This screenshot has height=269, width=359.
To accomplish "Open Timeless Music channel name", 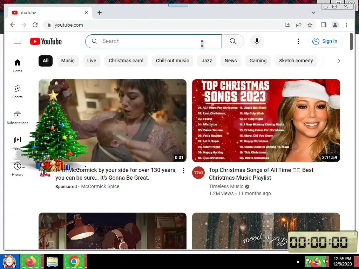I will pyautogui.click(x=226, y=186).
